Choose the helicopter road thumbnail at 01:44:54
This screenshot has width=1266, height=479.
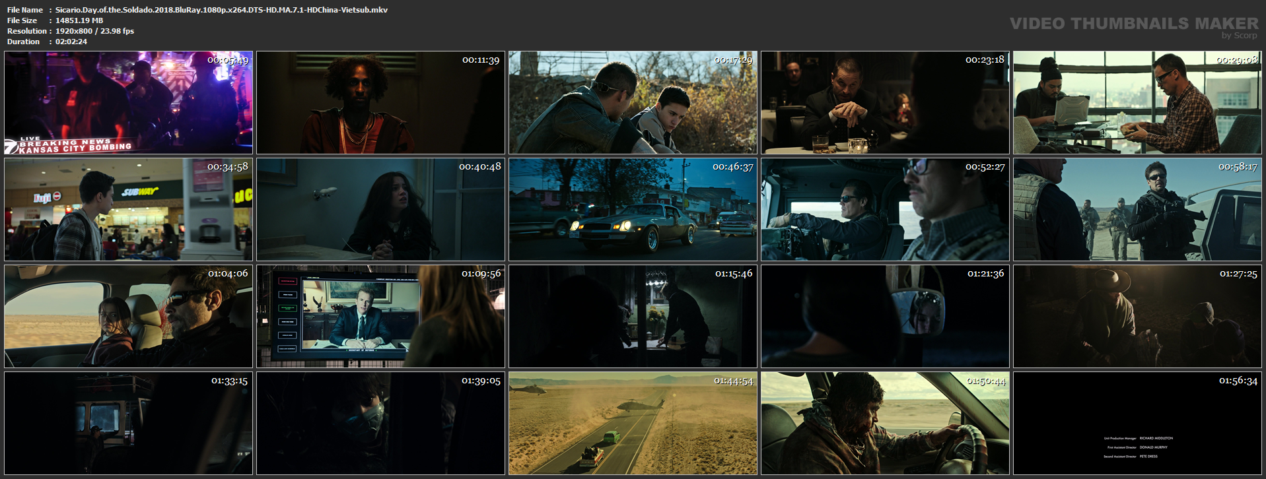(x=633, y=424)
